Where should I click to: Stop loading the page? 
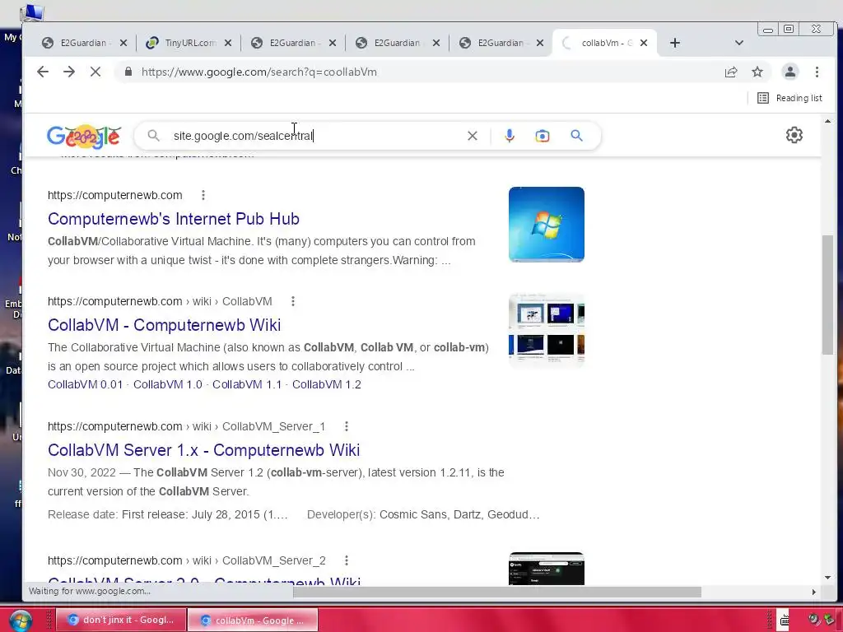pos(95,72)
